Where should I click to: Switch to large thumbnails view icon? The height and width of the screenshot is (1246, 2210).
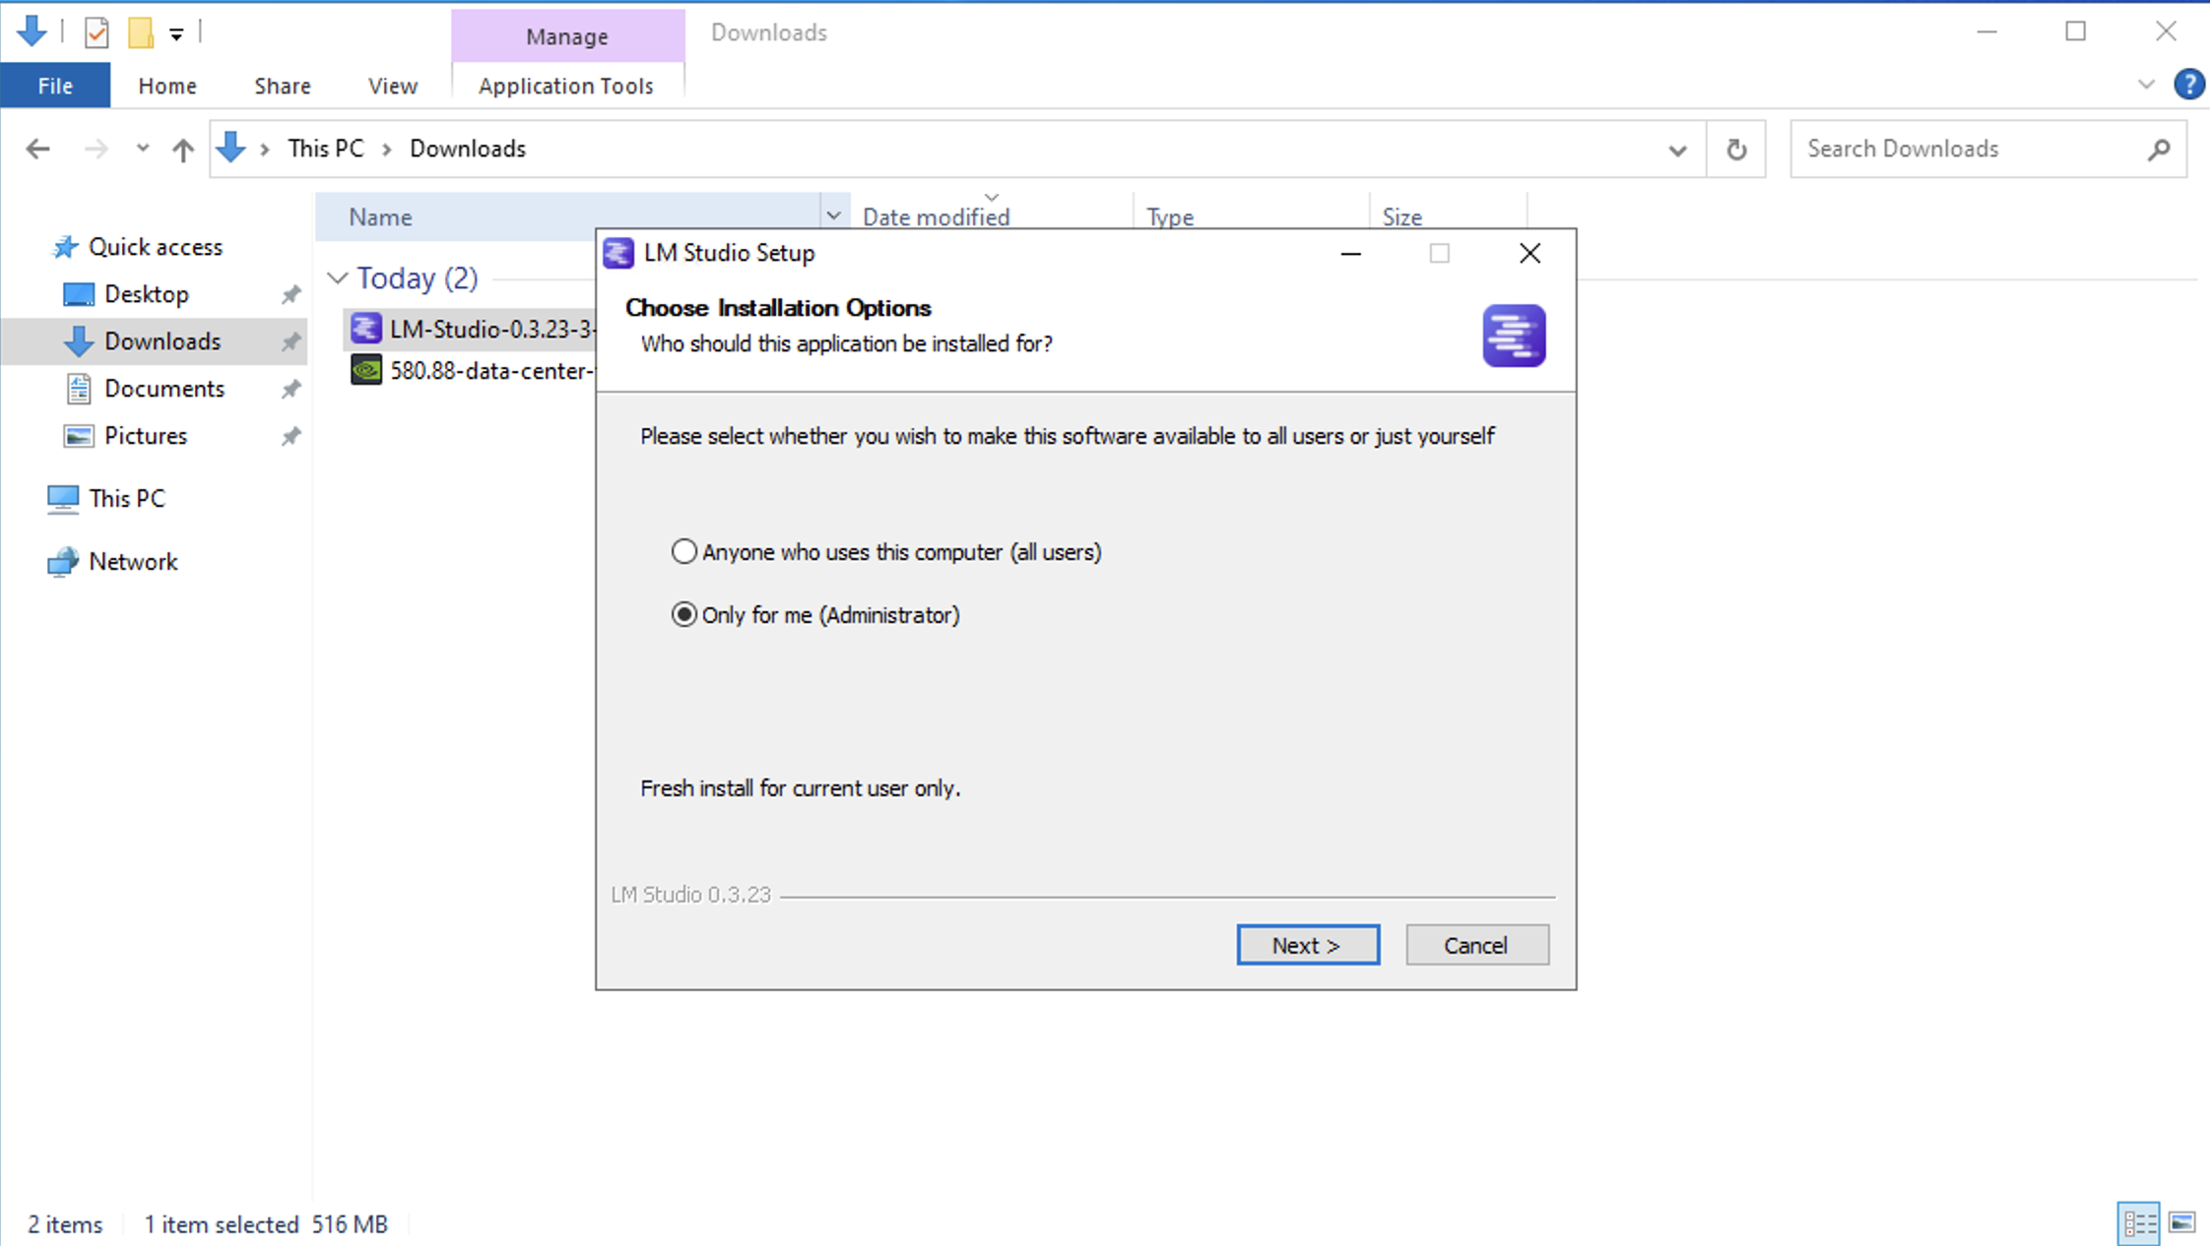pos(2182,1223)
